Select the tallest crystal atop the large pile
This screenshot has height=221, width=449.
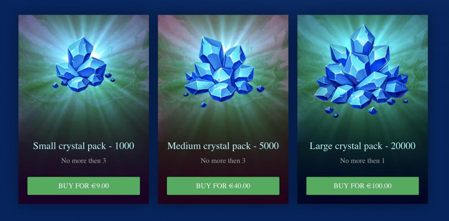(x=362, y=39)
